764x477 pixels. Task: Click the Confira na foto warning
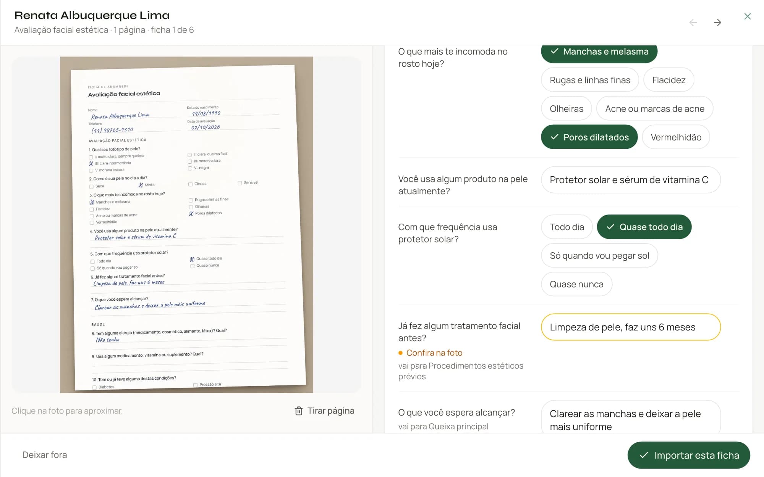point(431,353)
